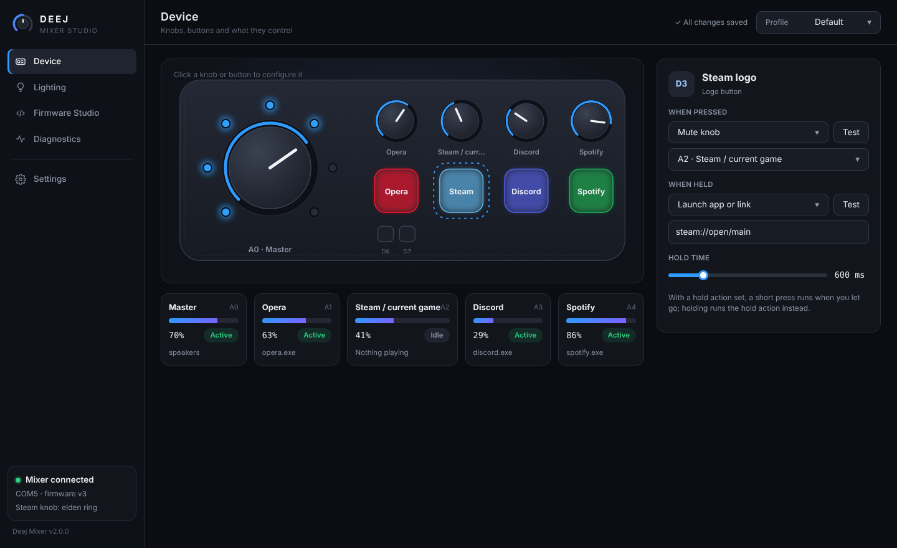
Task: Open the Spotify A4 channel card
Action: tap(601, 329)
